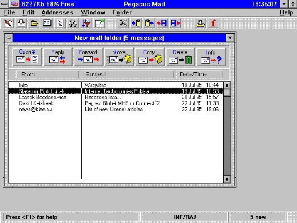Click the filter funnel toolbar icon
Screen dimensions: 297x223
pos(86,24)
